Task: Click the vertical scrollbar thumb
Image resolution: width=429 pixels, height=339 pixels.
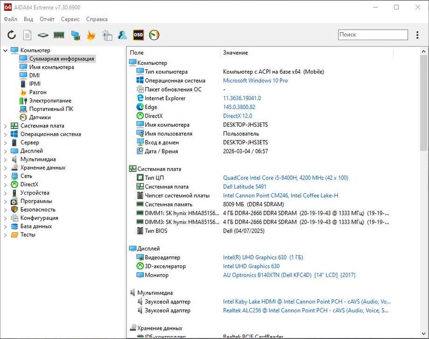Action: pos(423,103)
